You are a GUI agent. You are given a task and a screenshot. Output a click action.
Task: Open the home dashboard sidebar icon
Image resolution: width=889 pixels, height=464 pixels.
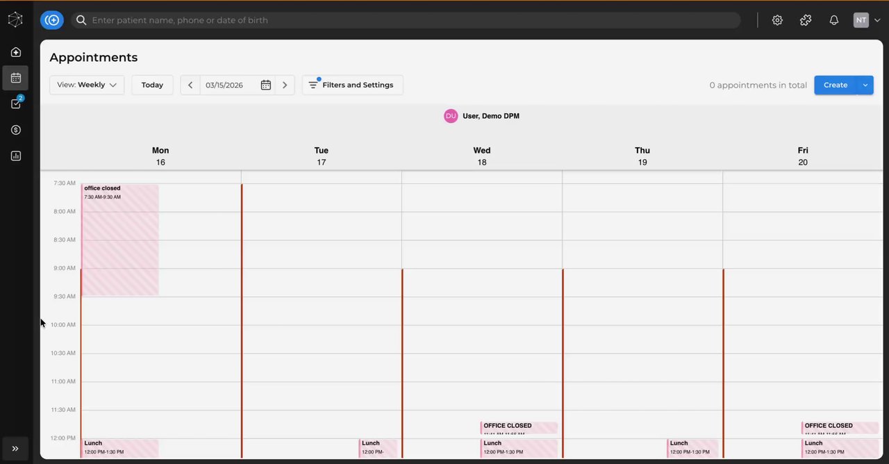click(x=15, y=52)
